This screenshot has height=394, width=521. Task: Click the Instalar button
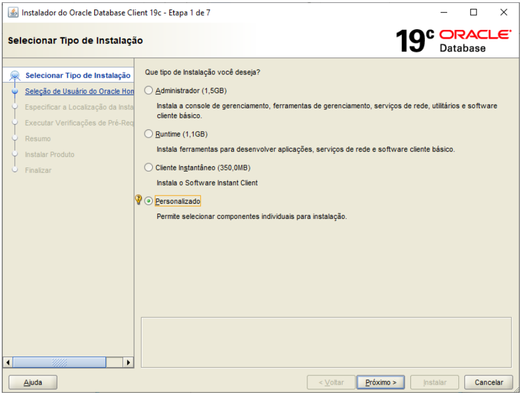(434, 382)
